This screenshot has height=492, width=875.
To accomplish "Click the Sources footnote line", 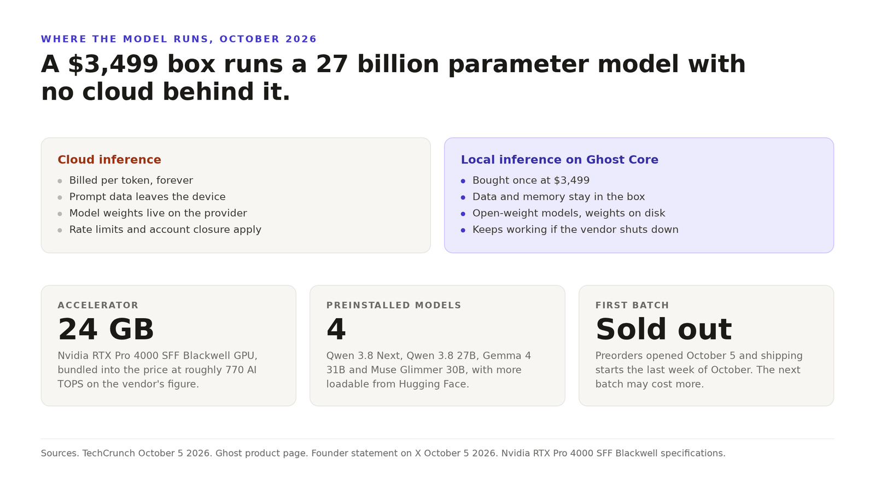I will (x=383, y=453).
